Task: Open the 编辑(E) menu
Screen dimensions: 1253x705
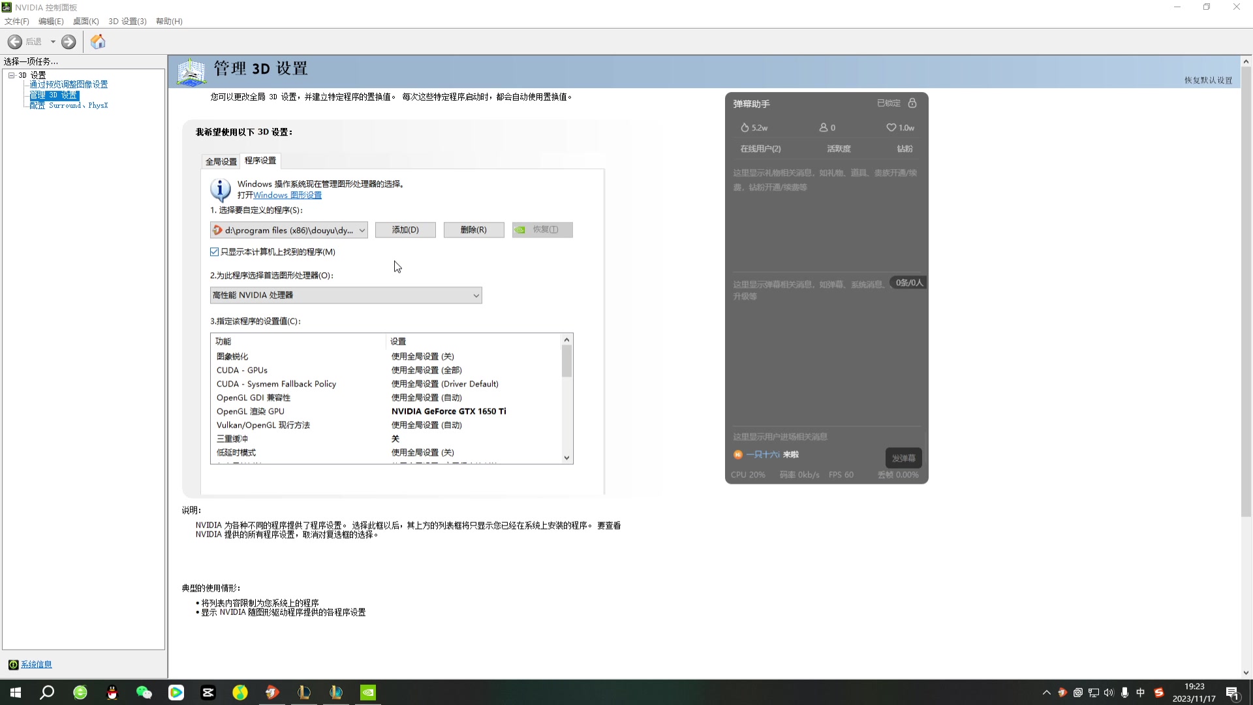Action: 51,21
